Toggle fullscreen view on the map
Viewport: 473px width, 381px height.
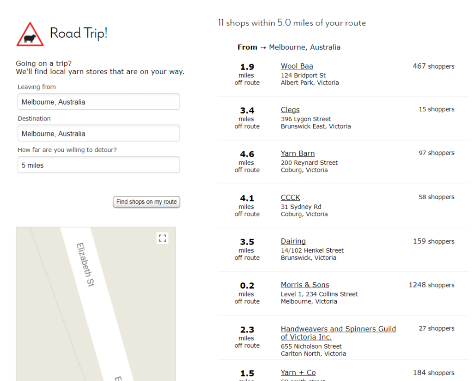click(x=162, y=238)
